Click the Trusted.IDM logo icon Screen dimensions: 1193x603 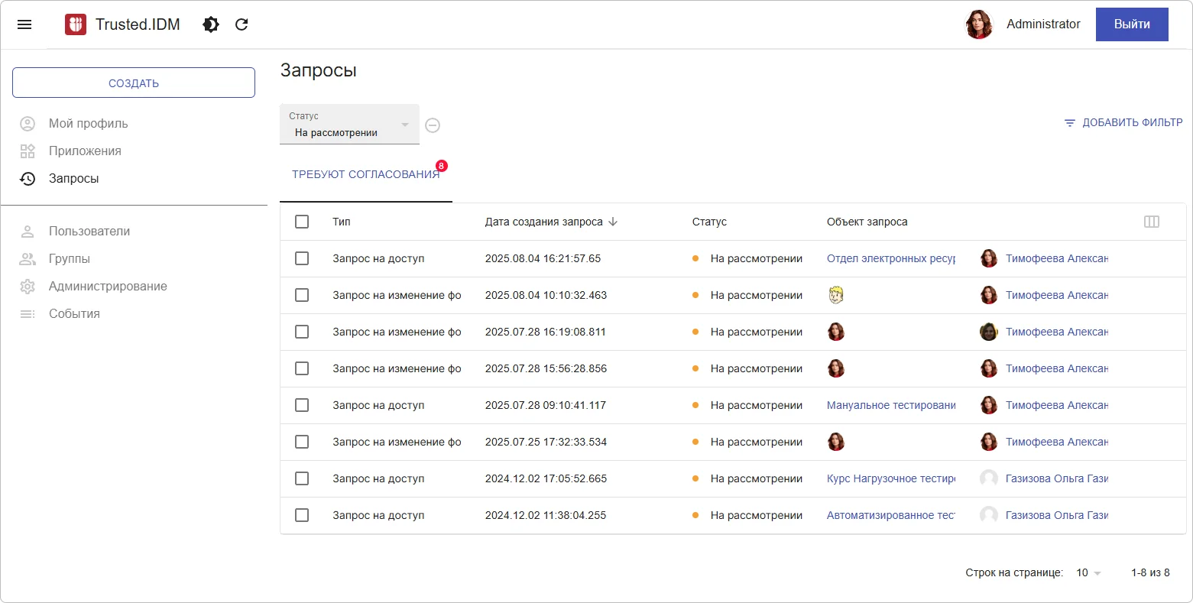[x=76, y=24]
